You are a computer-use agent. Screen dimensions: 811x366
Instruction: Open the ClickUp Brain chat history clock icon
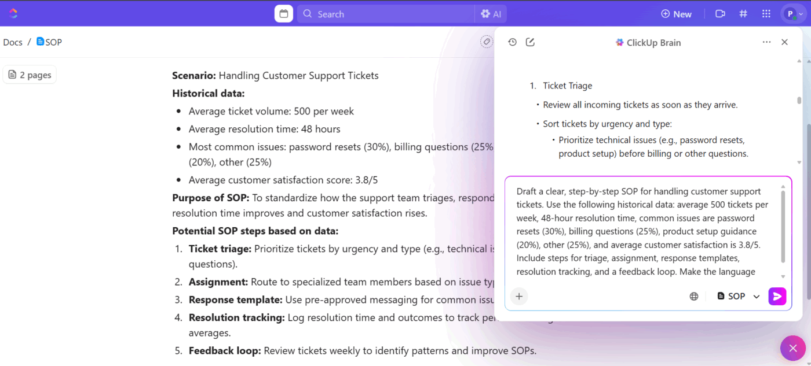pos(512,42)
